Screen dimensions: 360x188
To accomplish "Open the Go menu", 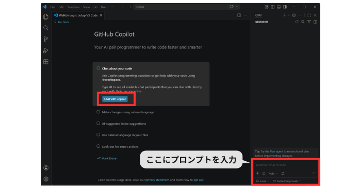I will click(x=95, y=7).
